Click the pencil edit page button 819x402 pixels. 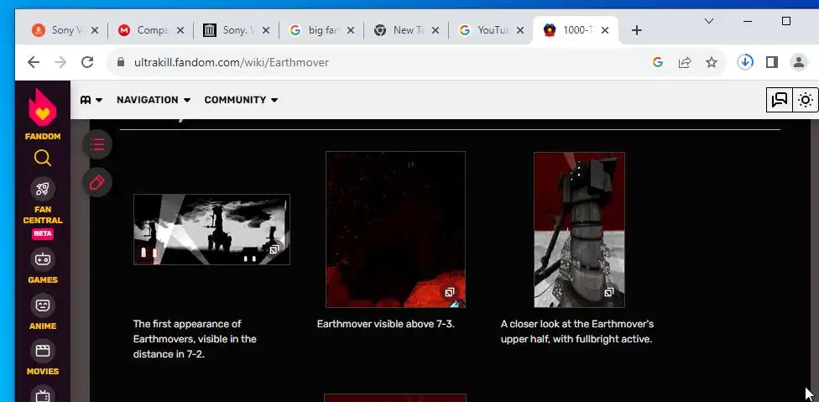click(97, 182)
